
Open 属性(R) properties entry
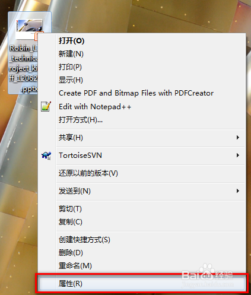pyautogui.click(x=142, y=284)
